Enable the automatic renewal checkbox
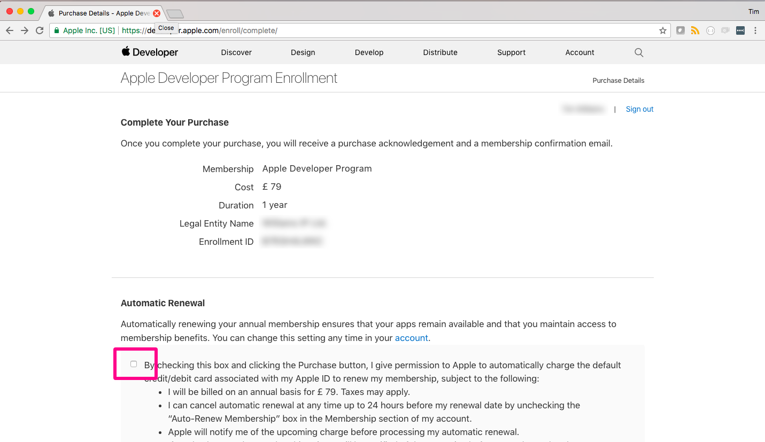Viewport: 765px width, 442px height. (x=134, y=364)
